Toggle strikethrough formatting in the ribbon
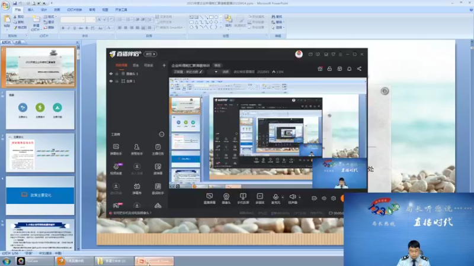This screenshot has height=266, width=474. [x=81, y=28]
